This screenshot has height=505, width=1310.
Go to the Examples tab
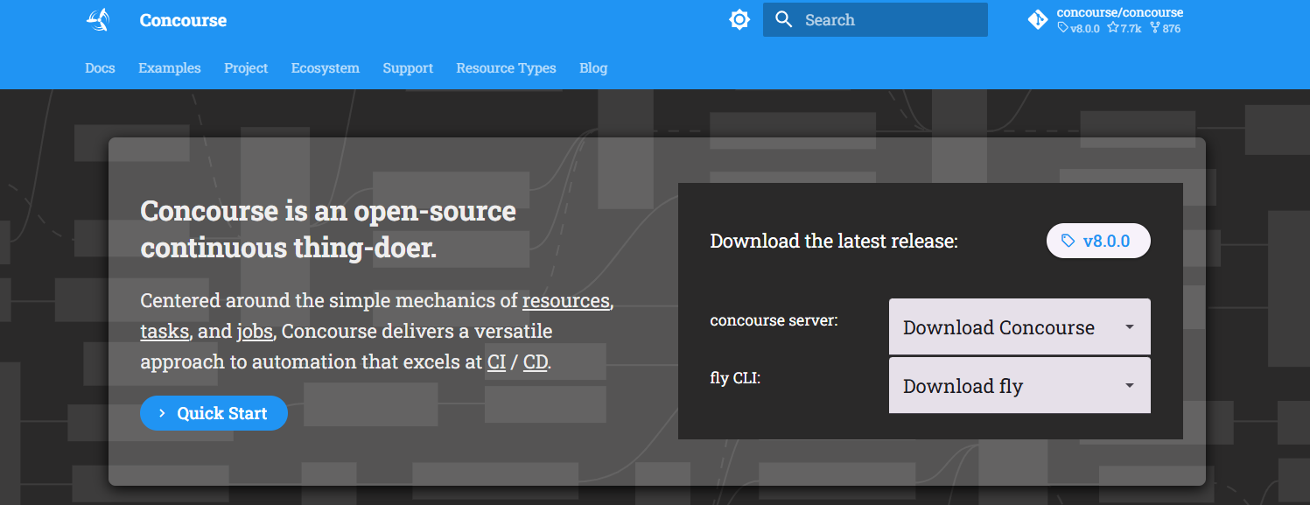point(169,68)
